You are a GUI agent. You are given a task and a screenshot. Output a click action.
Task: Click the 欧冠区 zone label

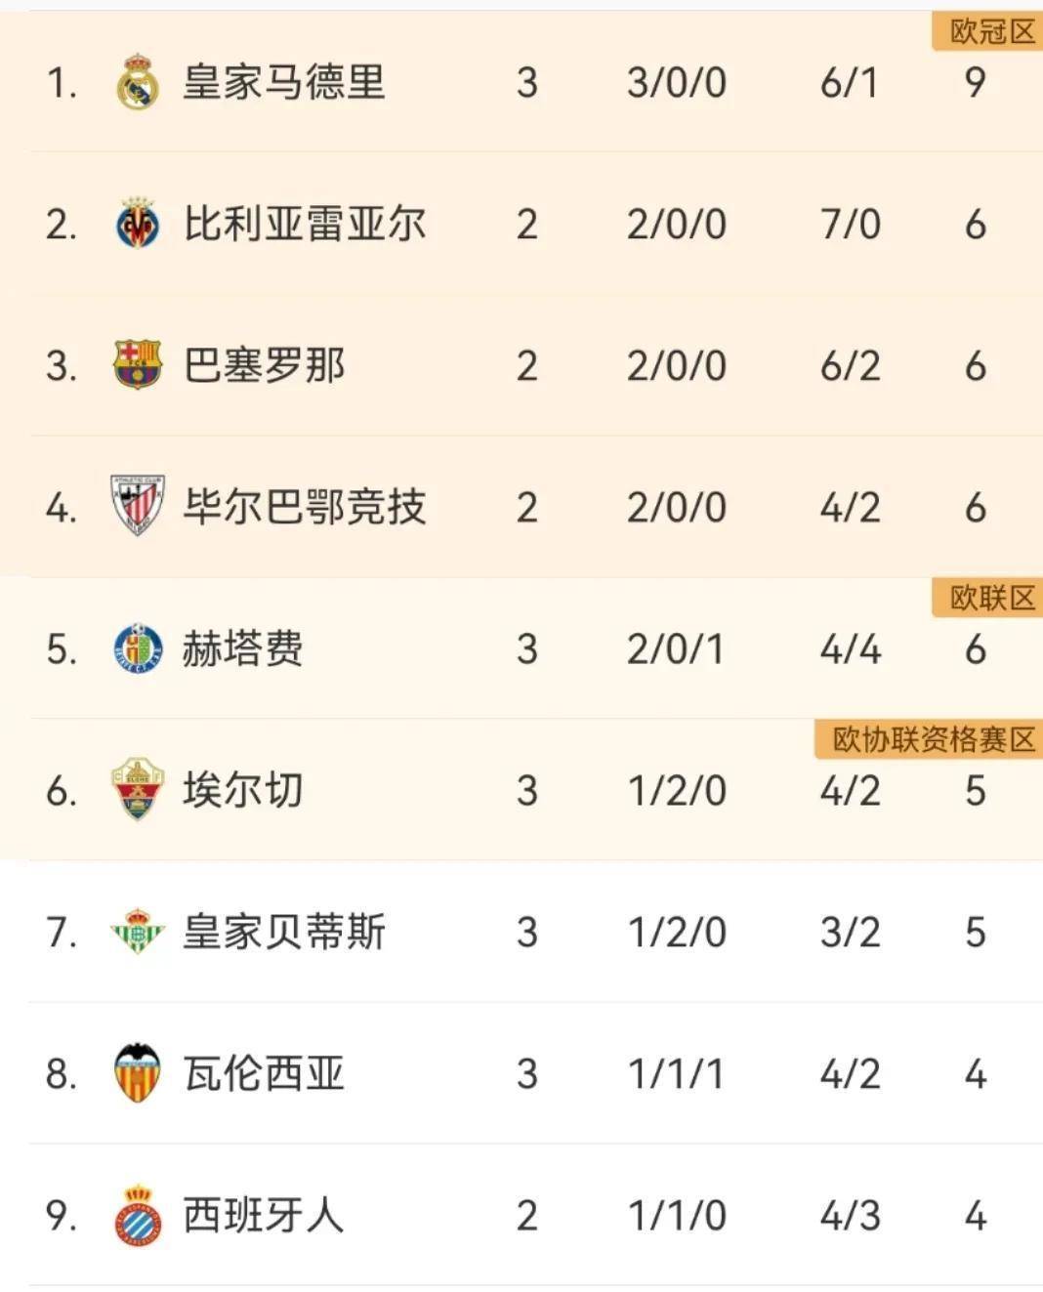pos(988,32)
